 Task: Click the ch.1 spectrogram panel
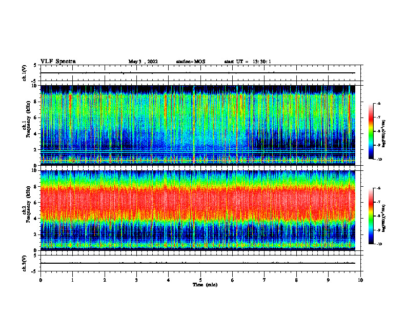click(198, 125)
